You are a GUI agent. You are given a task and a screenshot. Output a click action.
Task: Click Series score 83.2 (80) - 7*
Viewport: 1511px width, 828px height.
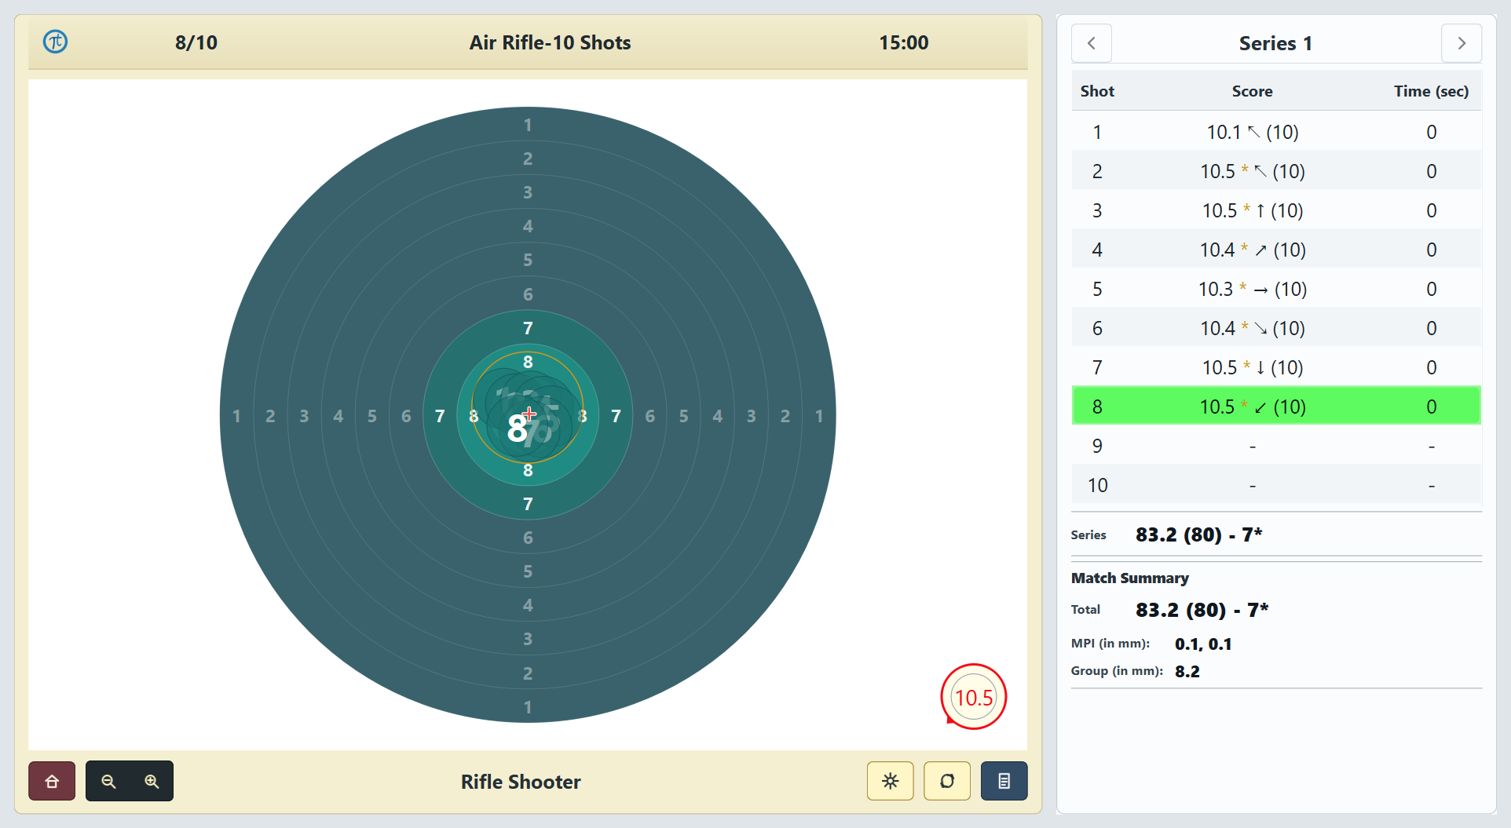[x=1198, y=534]
